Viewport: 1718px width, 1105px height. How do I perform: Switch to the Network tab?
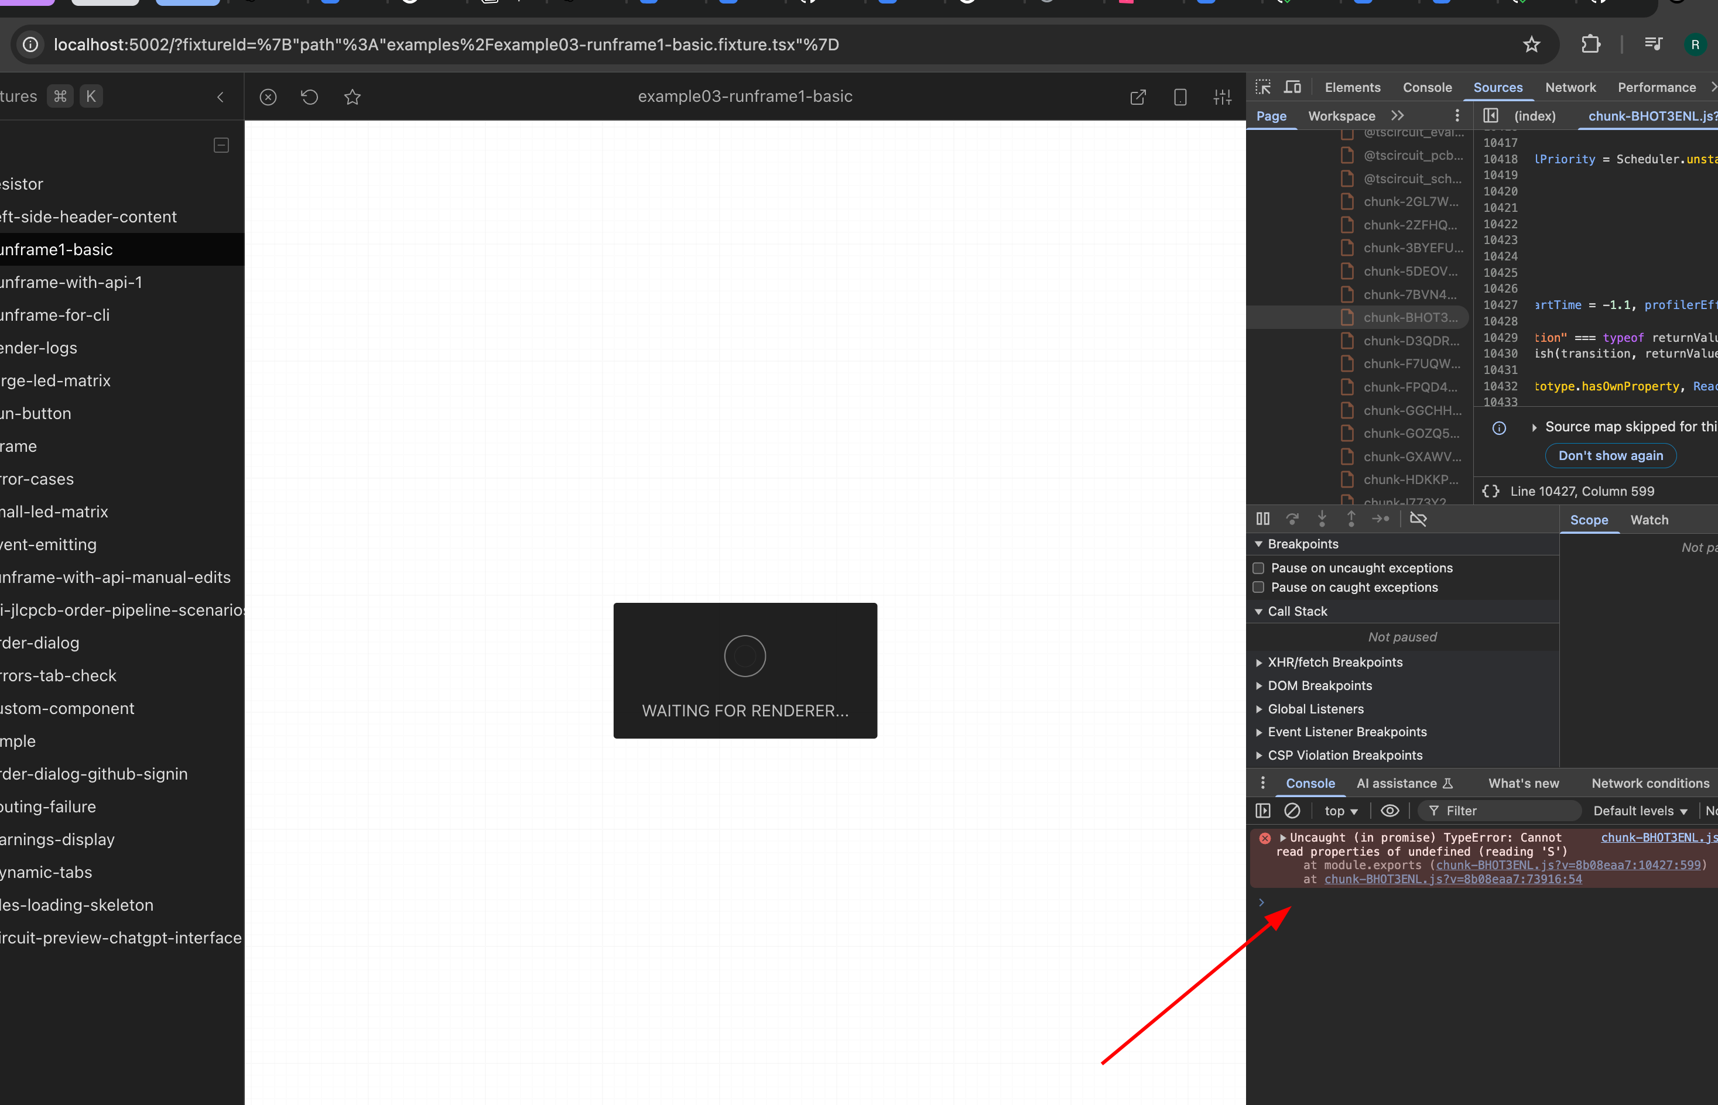(x=1570, y=88)
